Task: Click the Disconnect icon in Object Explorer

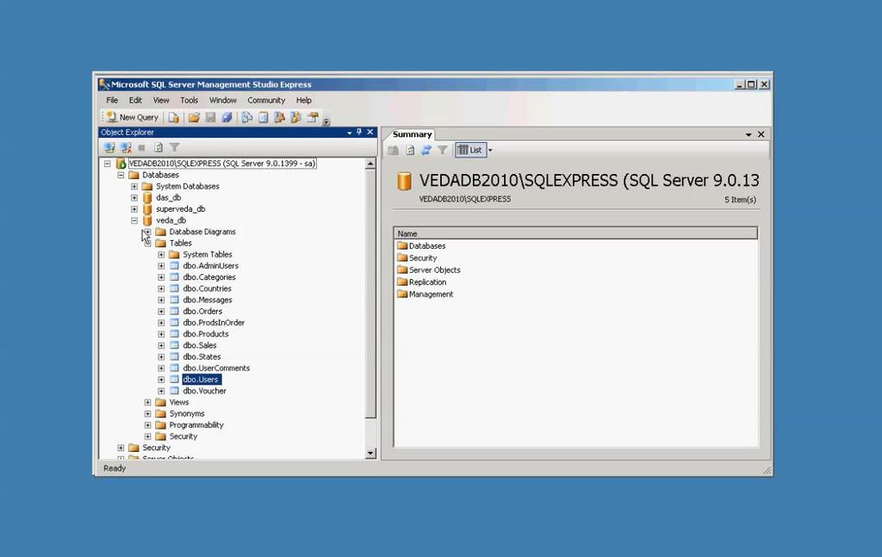Action: click(x=126, y=148)
